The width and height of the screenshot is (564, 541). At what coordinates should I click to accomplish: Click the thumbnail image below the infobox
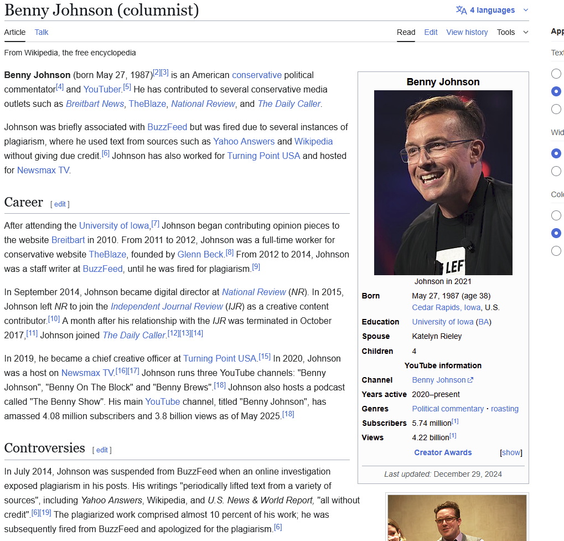pos(457,518)
